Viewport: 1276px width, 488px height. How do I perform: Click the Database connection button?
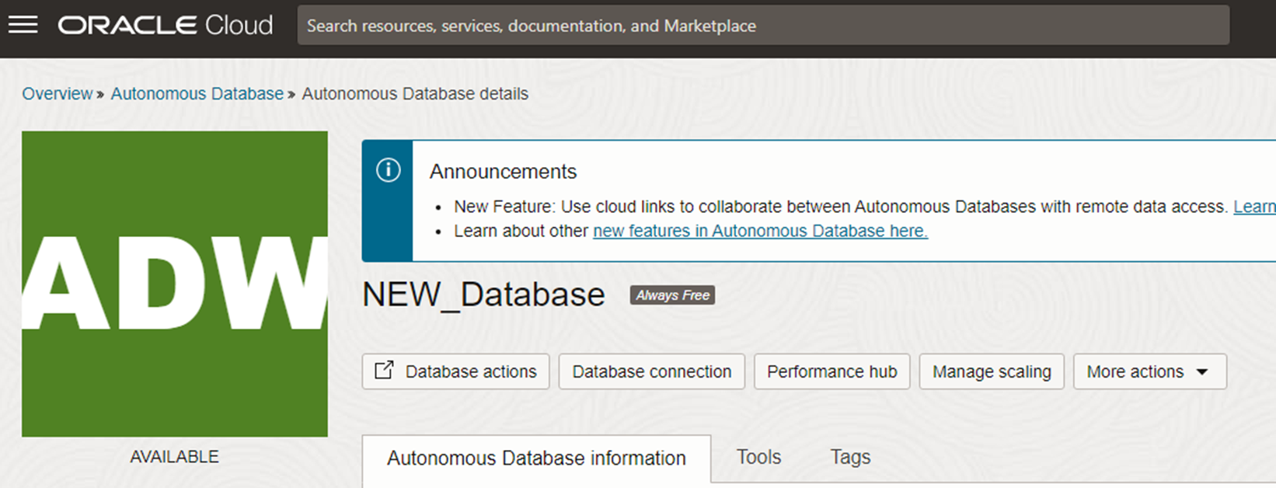pyautogui.click(x=651, y=371)
